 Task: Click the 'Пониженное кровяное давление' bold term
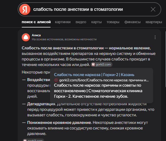coord(59,123)
